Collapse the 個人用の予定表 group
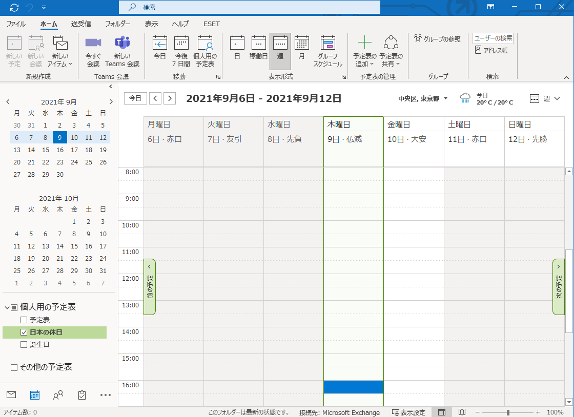The width and height of the screenshot is (574, 417). (x=7, y=307)
